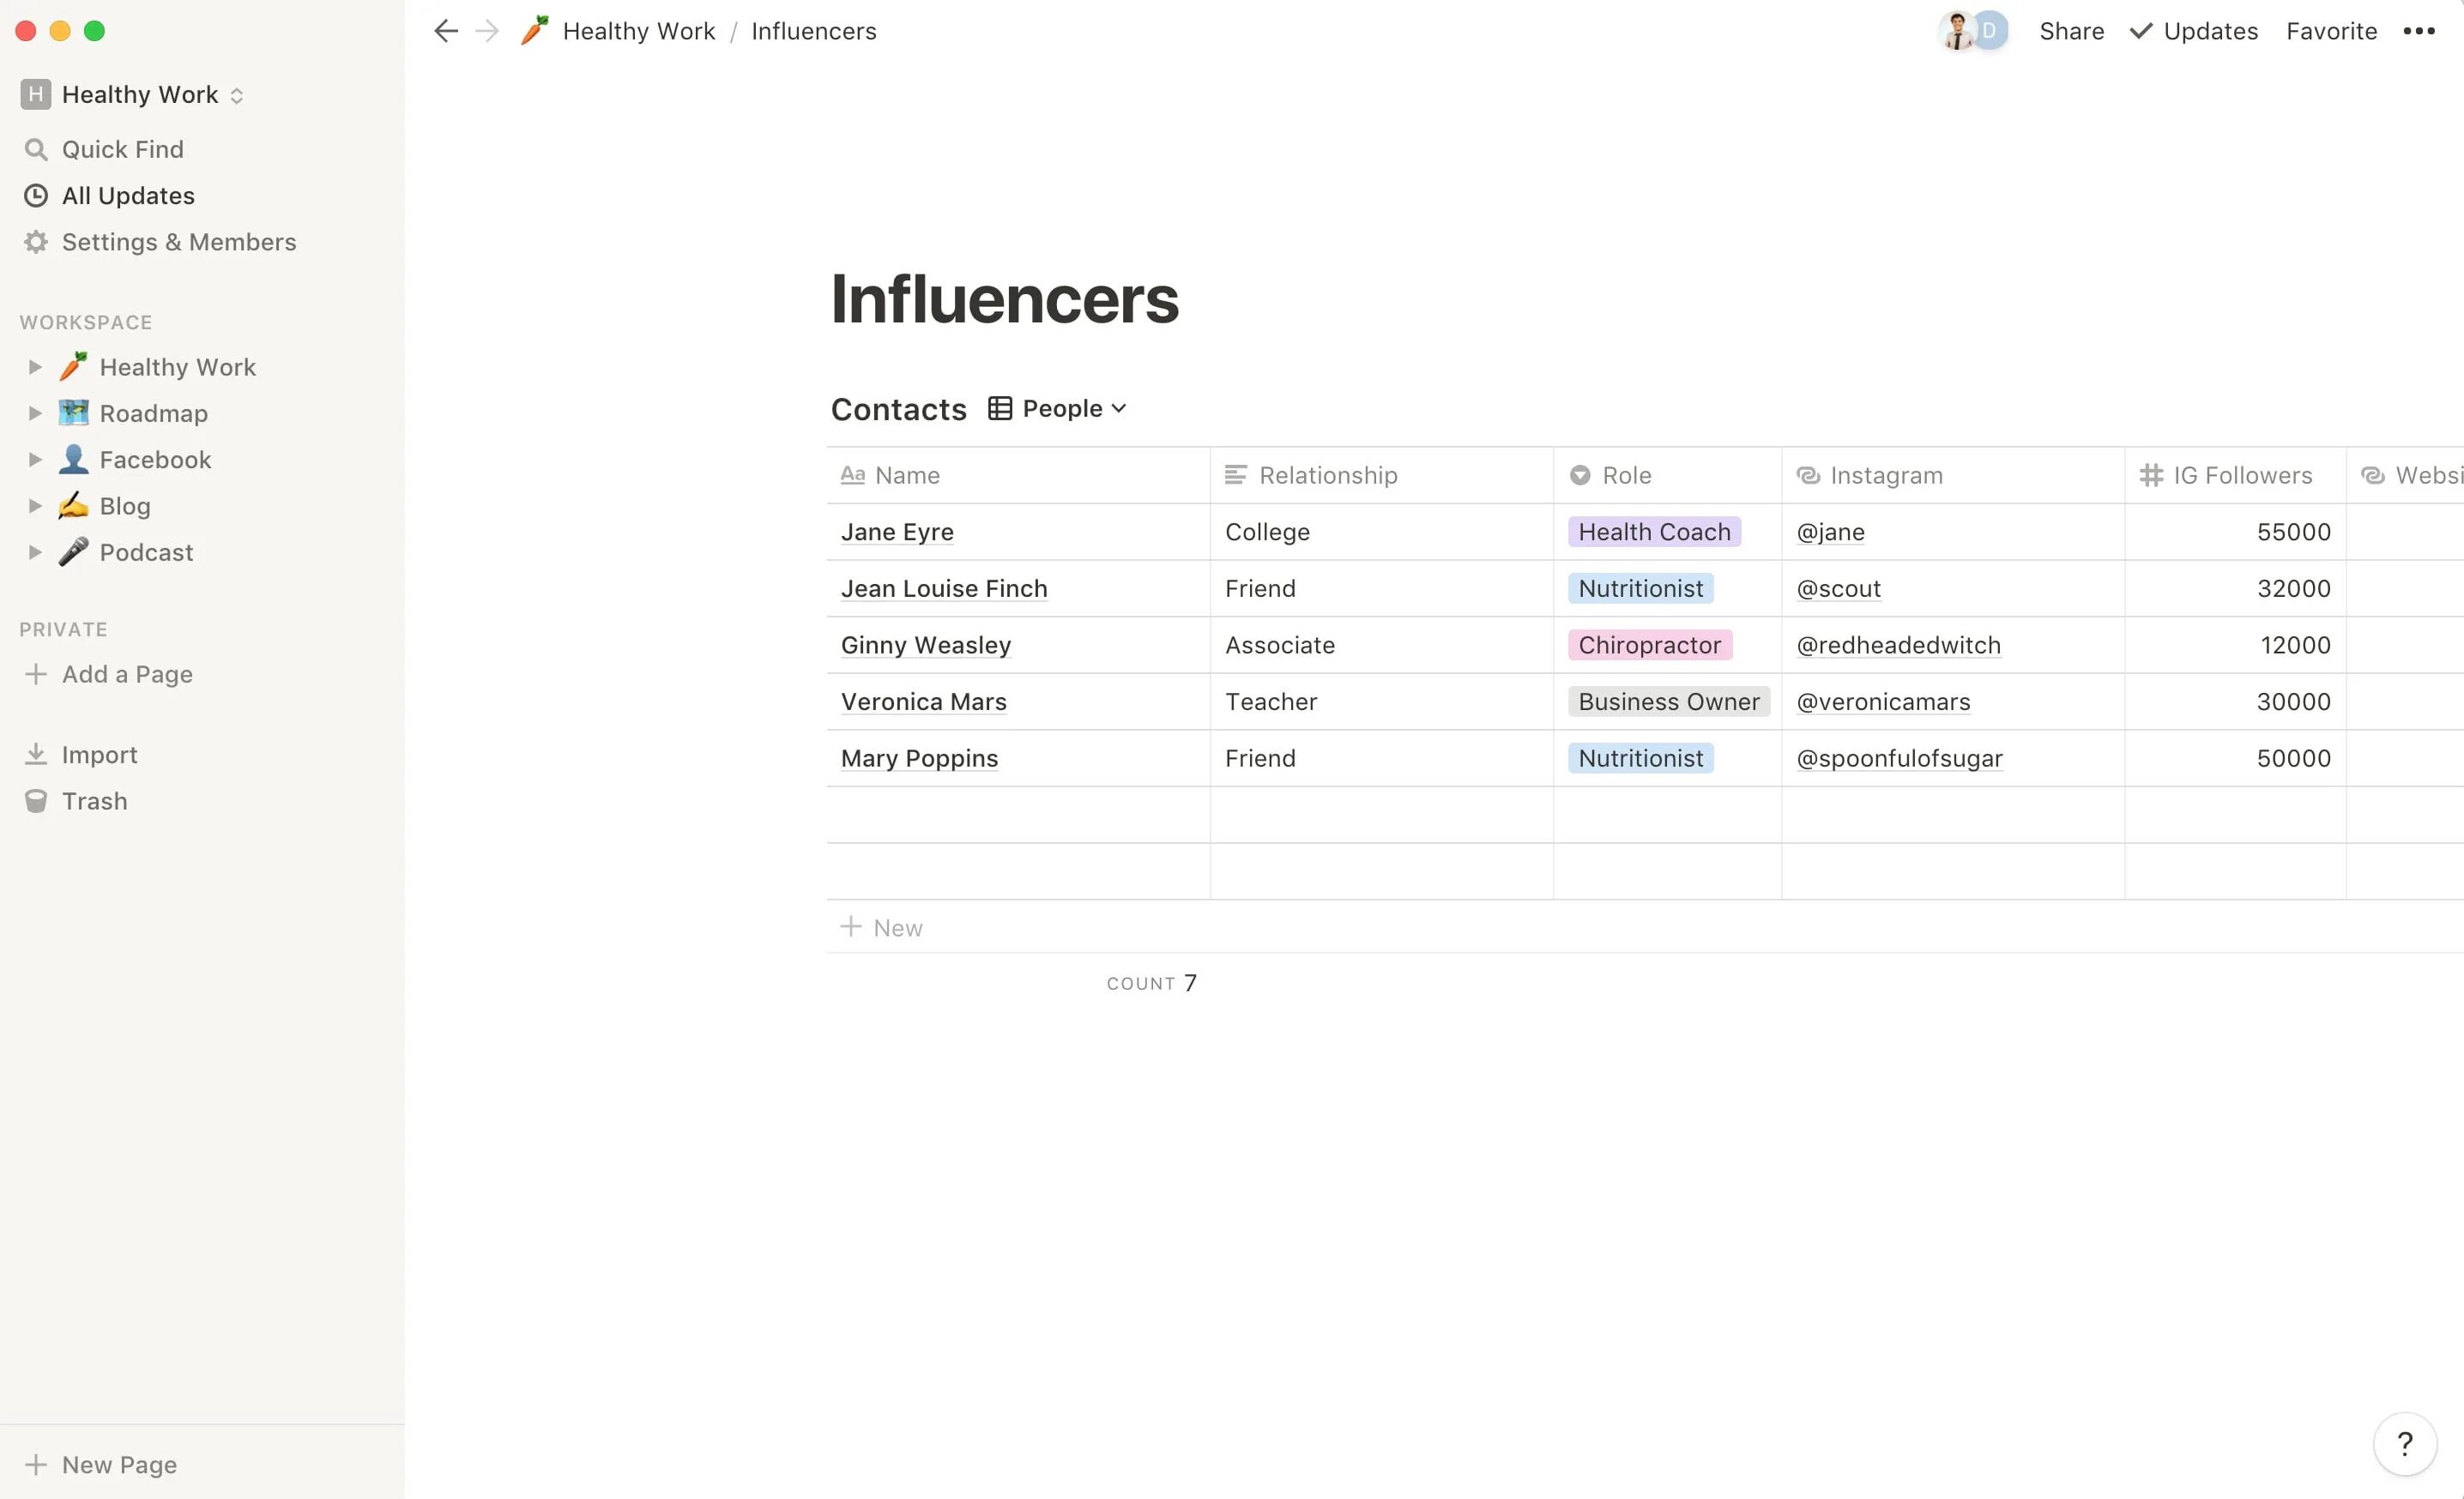Expand the Blog page tree
Viewport: 2464px width, 1499px height.
(x=35, y=507)
